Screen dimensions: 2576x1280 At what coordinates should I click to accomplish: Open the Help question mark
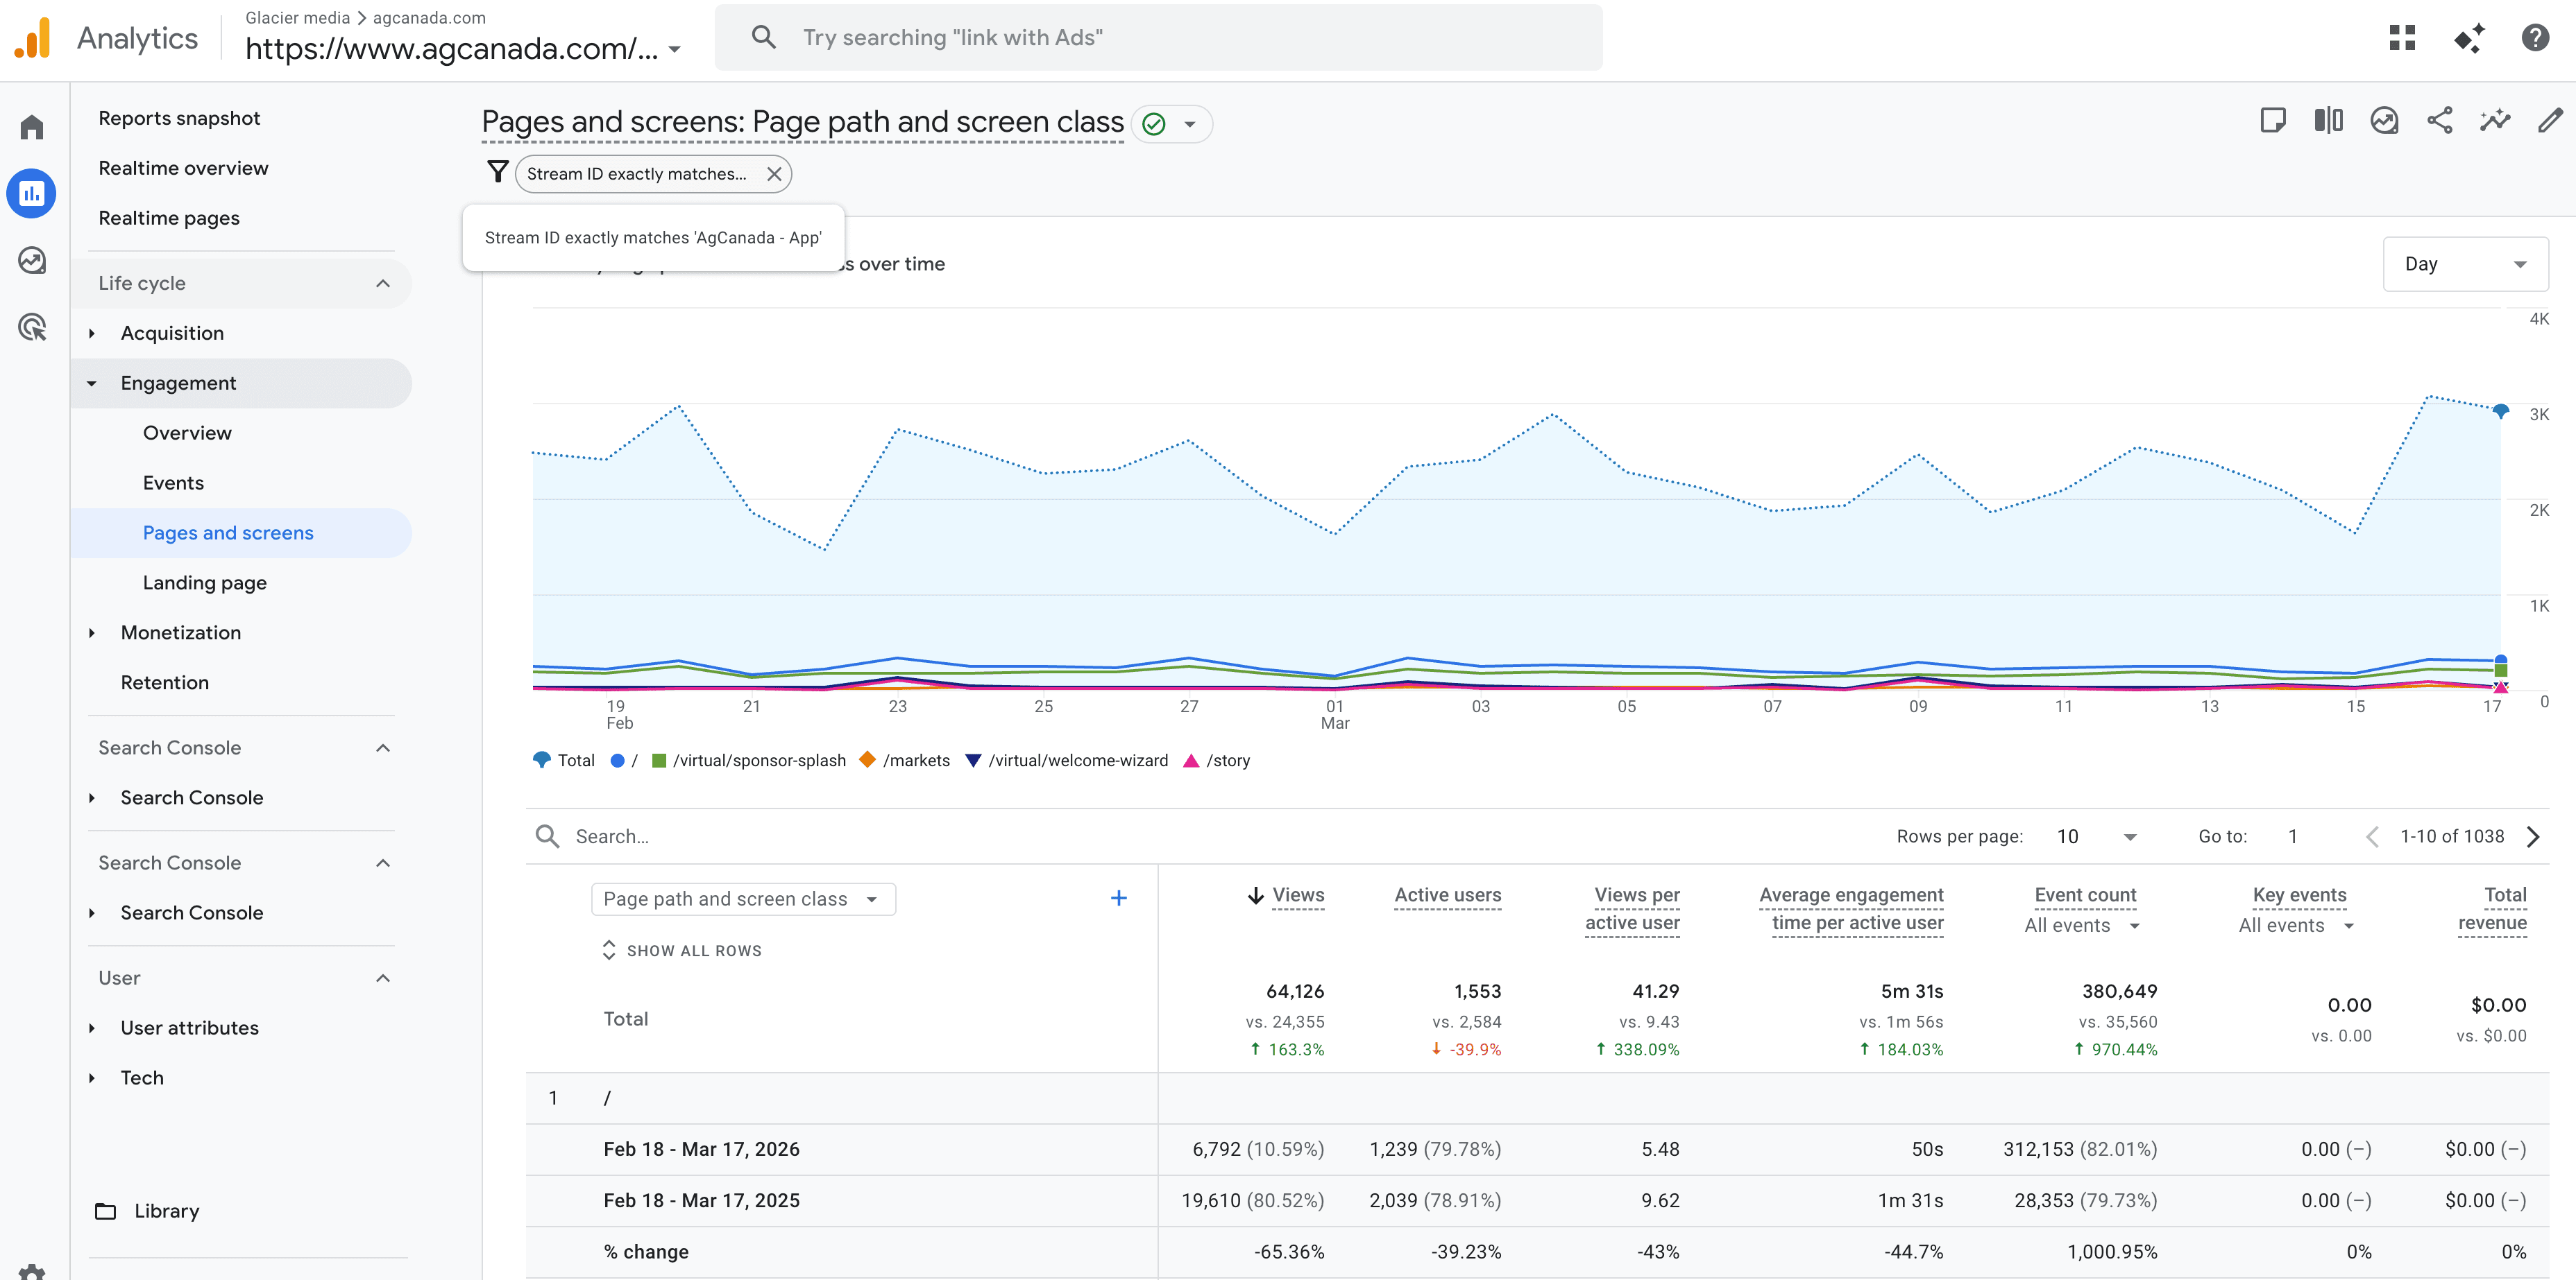pos(2536,37)
